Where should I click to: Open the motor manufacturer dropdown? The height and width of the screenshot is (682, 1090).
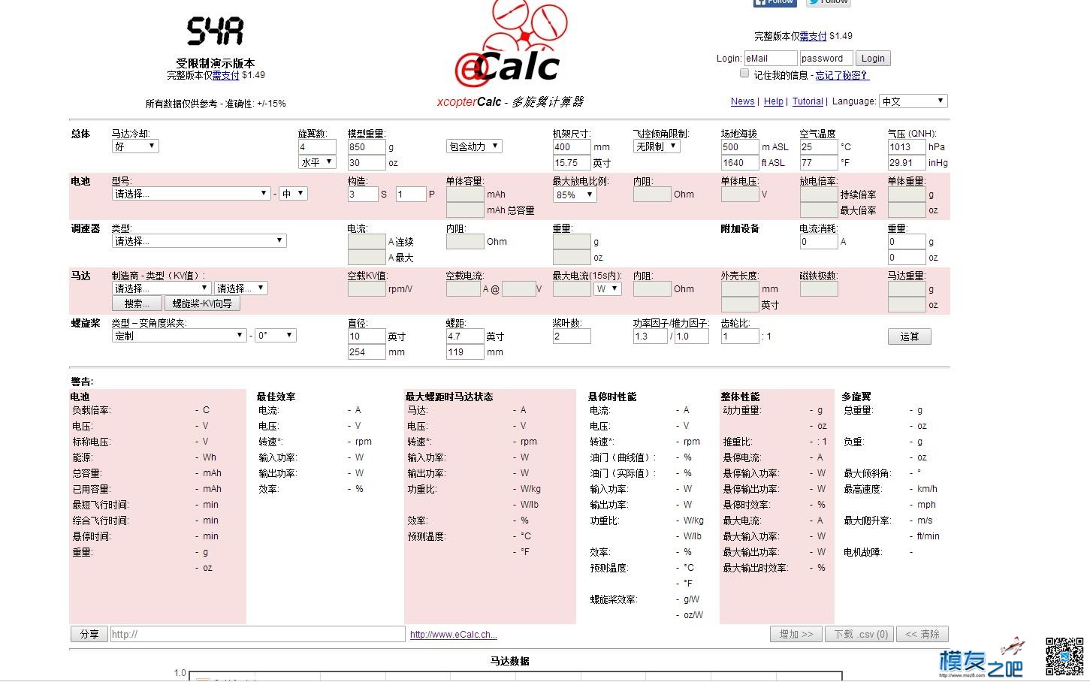162,288
